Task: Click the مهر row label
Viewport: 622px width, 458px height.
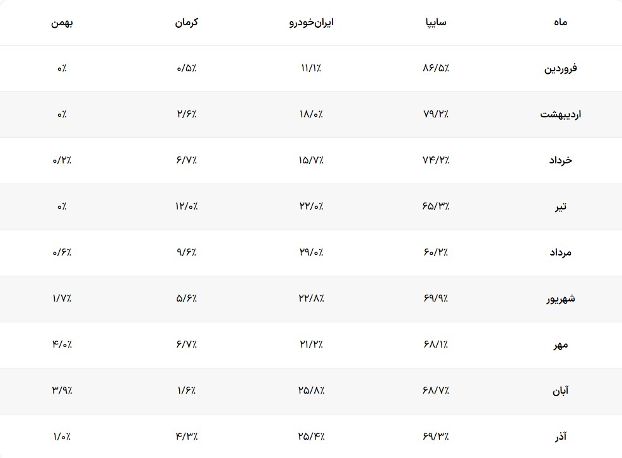Action: (x=560, y=345)
